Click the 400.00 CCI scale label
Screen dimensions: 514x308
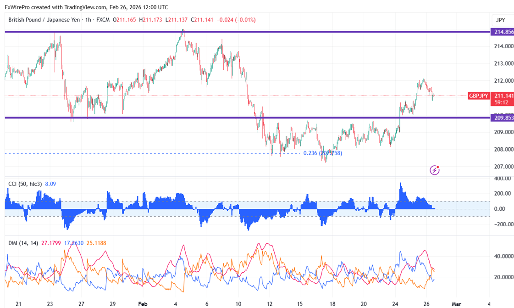(x=503, y=179)
